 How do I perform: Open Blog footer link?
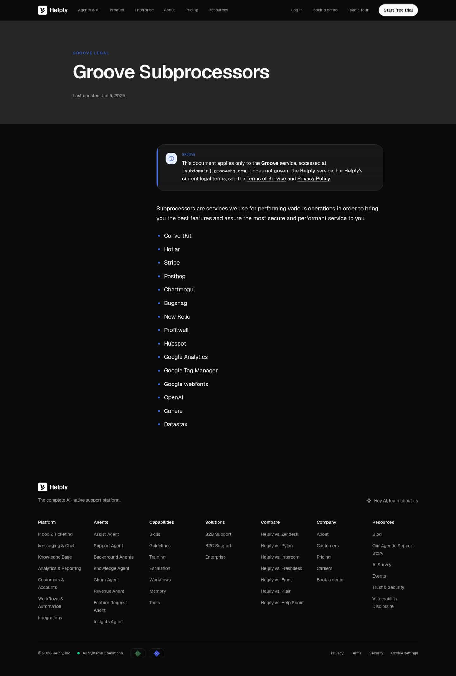point(377,534)
